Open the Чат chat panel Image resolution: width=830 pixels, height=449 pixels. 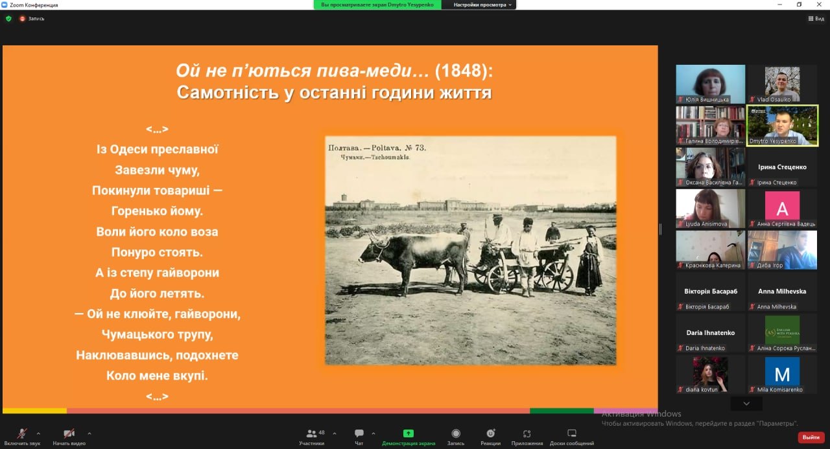359,437
